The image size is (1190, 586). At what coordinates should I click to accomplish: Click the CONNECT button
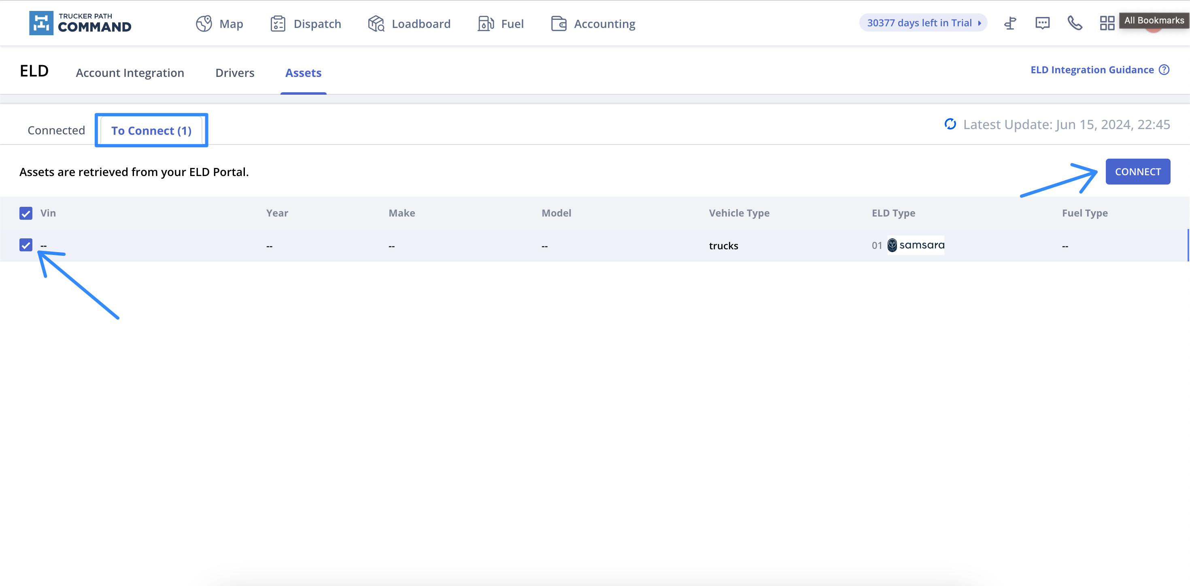pos(1137,171)
